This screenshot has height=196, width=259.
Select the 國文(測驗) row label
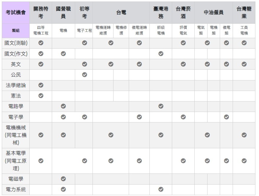point(16,43)
